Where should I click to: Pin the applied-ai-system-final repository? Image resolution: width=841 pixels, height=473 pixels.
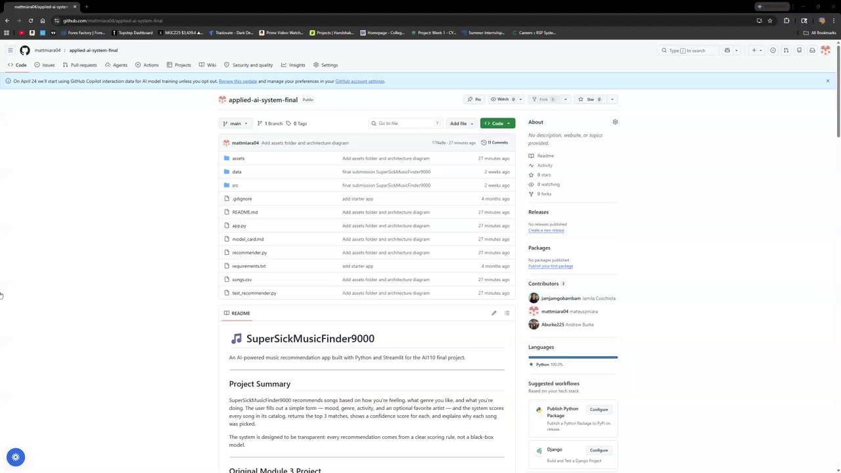(474, 99)
